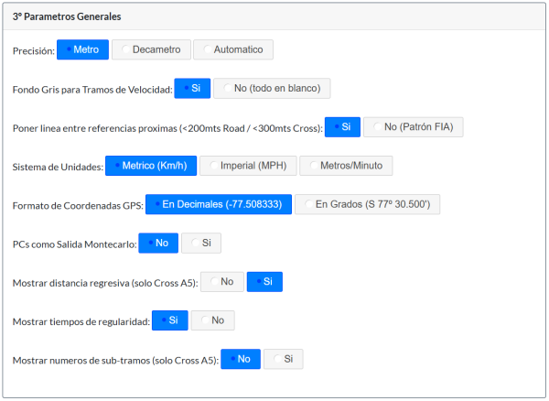
Task: Select Si for numeros de sub-tramos
Action: 283,359
